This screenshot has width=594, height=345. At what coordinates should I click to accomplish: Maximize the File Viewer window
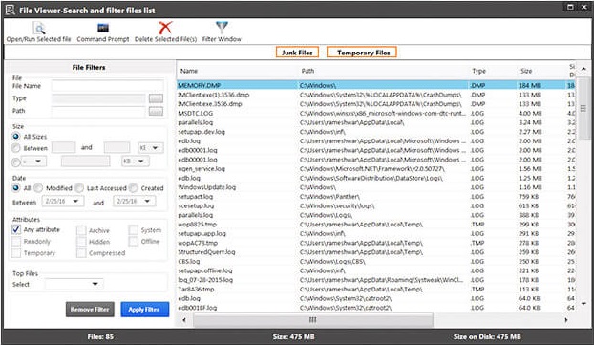point(570,7)
